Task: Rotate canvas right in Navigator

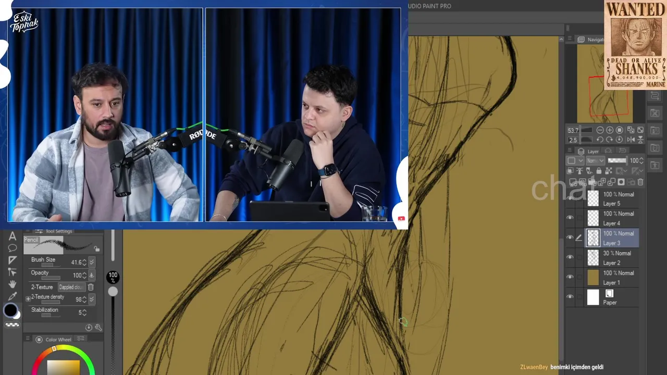Action: pyautogui.click(x=610, y=140)
